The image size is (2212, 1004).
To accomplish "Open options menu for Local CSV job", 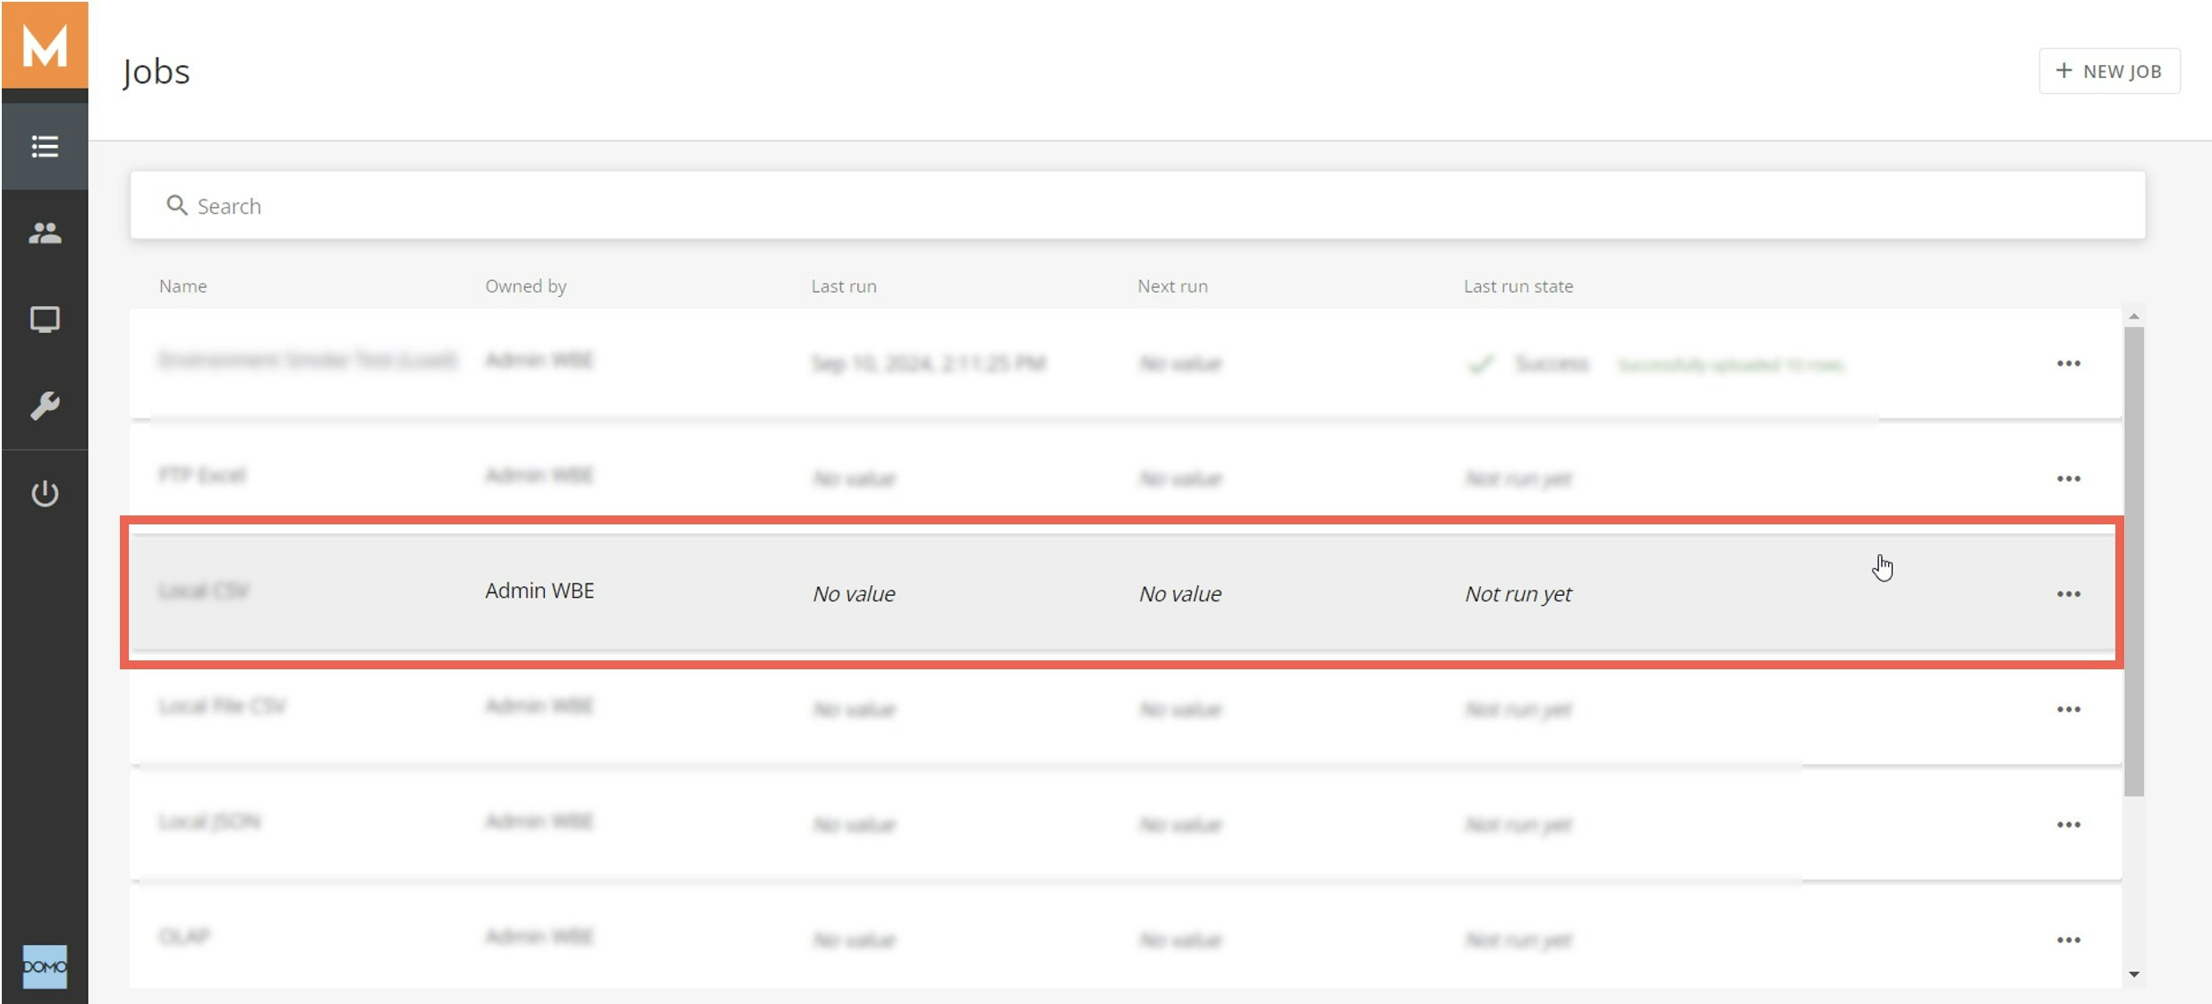I will [2068, 594].
